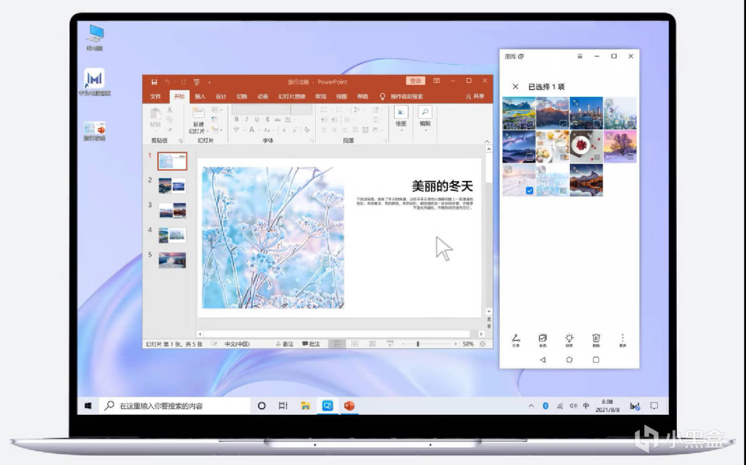
Task: Select the purple winter tree photo checkbox
Action: [630, 157]
